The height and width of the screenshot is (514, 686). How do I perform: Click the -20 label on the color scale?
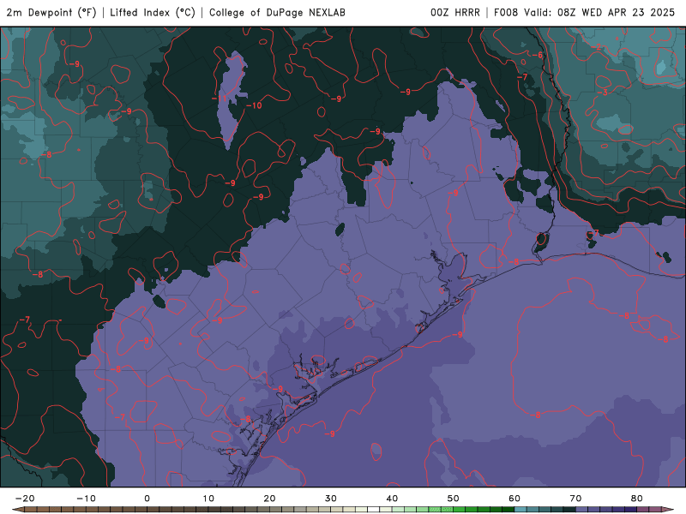pyautogui.click(x=25, y=499)
